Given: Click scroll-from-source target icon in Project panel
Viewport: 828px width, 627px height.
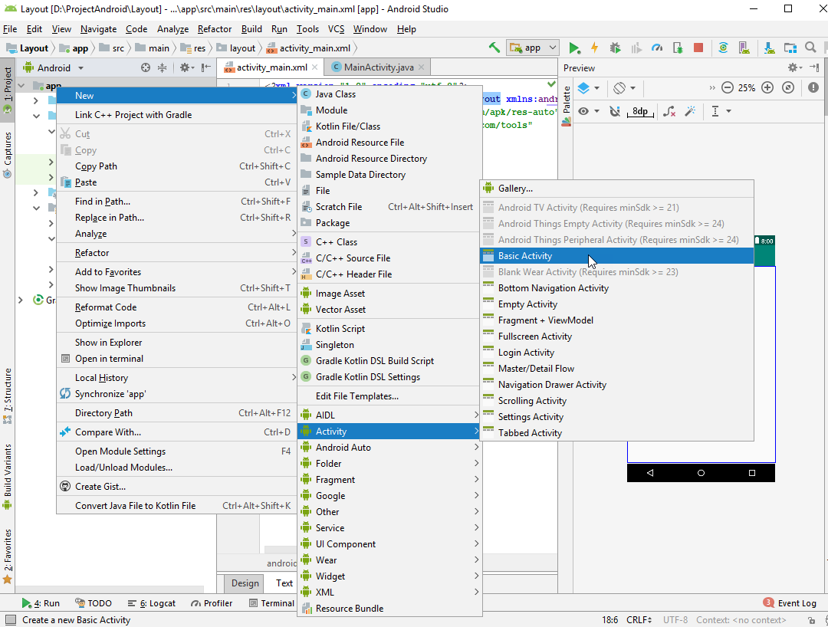Looking at the screenshot, I should click(x=146, y=67).
